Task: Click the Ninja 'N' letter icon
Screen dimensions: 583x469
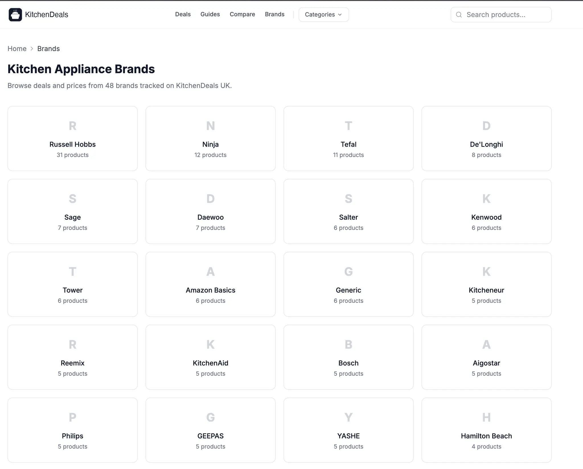Action: [211, 126]
